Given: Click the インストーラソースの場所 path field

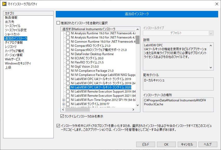Looking at the screenshot, I should tap(178, 105).
